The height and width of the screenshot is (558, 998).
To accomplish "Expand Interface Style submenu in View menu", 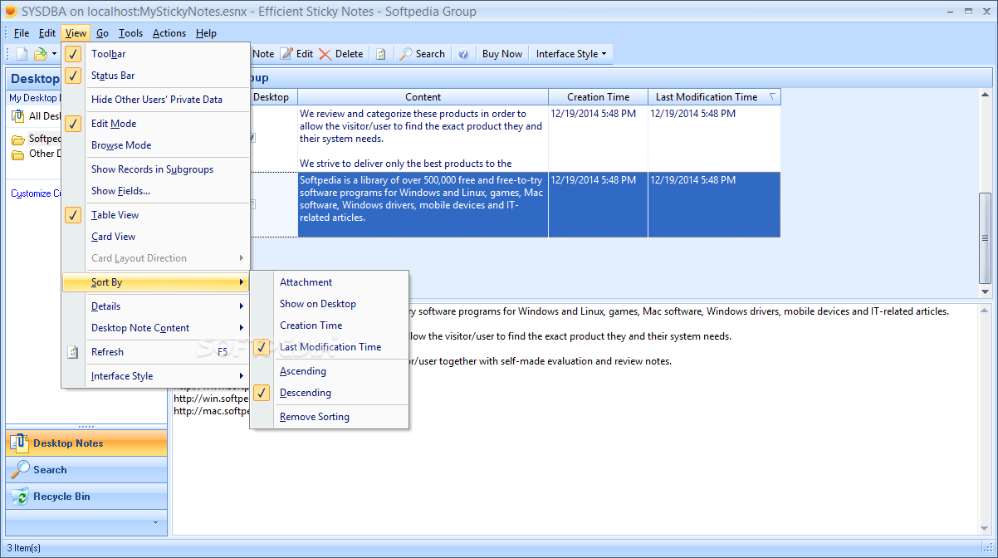I will pyautogui.click(x=155, y=376).
